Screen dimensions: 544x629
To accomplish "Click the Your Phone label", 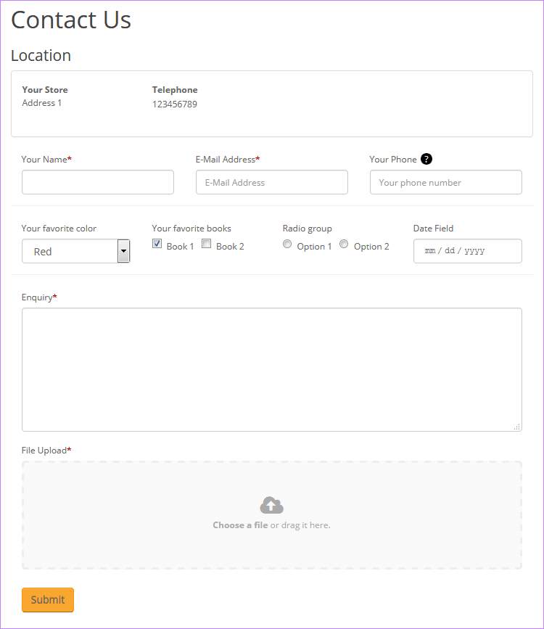I will pos(393,160).
